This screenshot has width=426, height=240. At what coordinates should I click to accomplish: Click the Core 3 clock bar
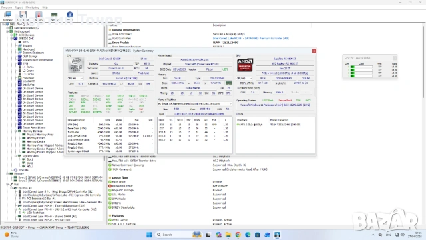coord(361,76)
